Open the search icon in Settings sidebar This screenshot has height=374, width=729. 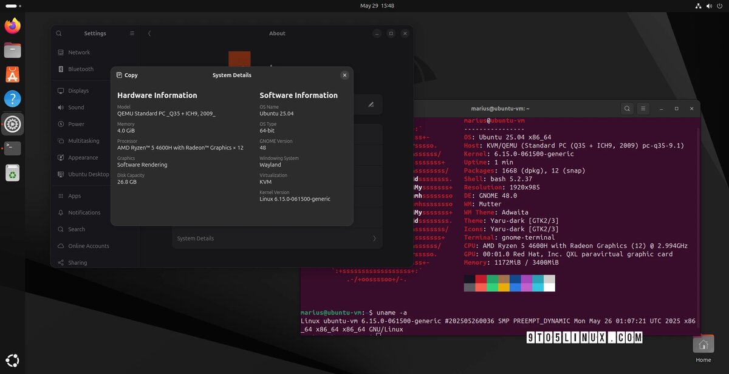(58, 33)
